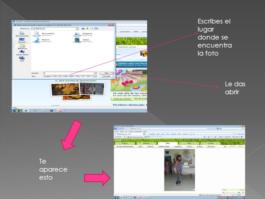Expand the Nombre field dropdown arrow

tap(95, 73)
